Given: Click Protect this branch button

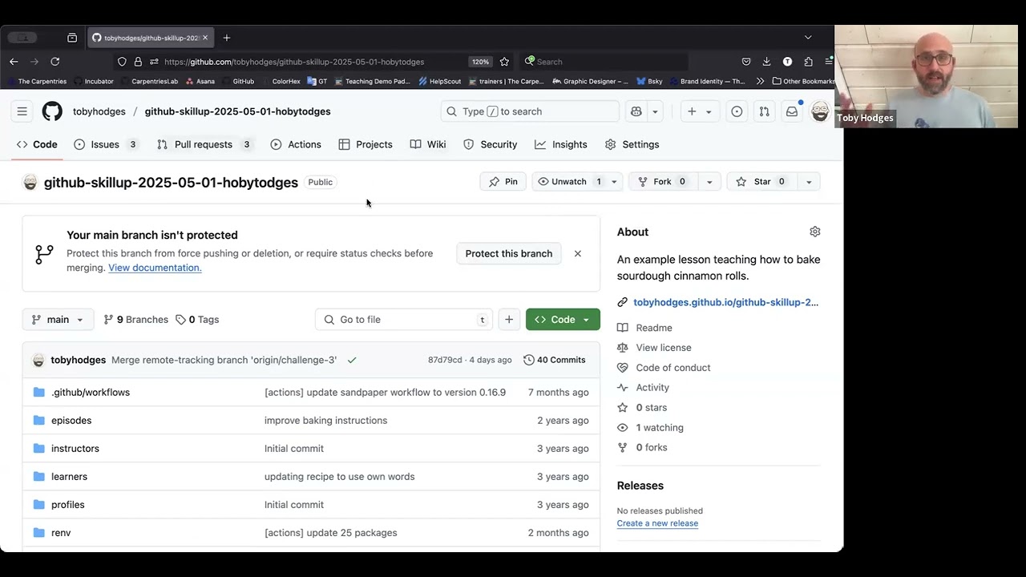Looking at the screenshot, I should (509, 253).
